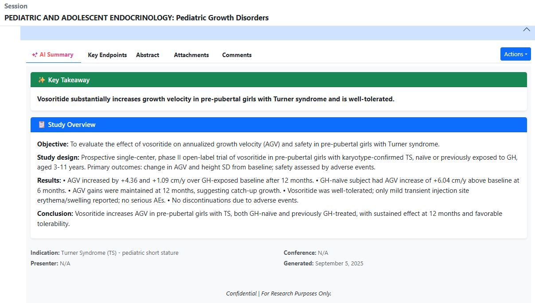The height and width of the screenshot is (303, 535).
Task: Click the Indication Turner Syndrome field
Action: pos(105,253)
